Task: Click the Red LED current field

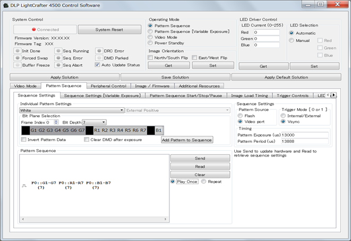Action: (x=267, y=32)
